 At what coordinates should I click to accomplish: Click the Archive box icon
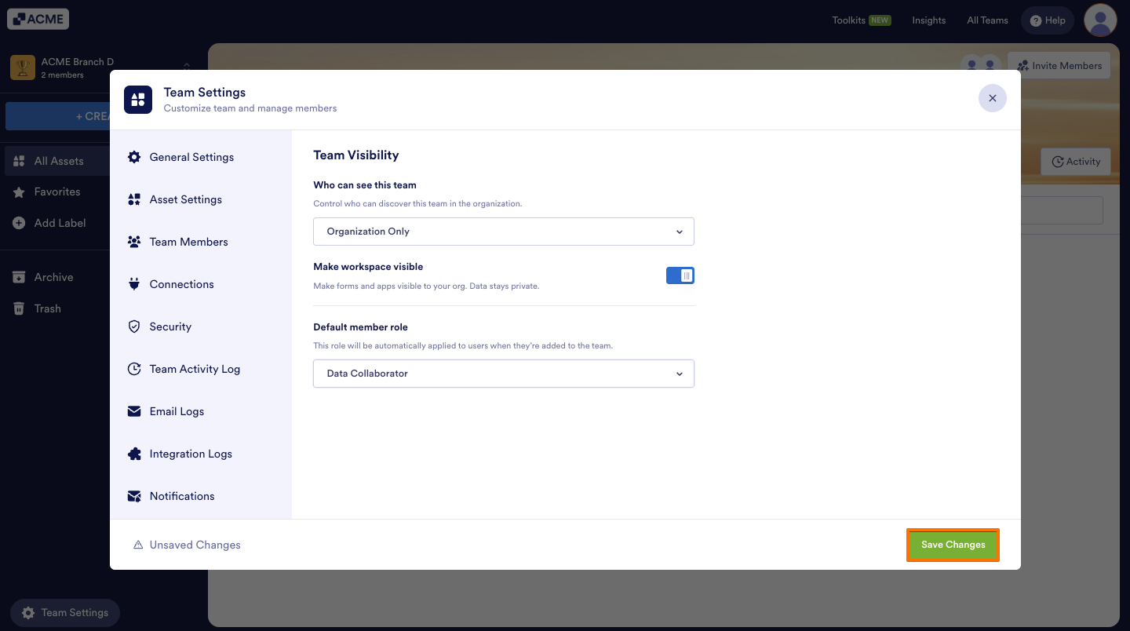coord(19,277)
